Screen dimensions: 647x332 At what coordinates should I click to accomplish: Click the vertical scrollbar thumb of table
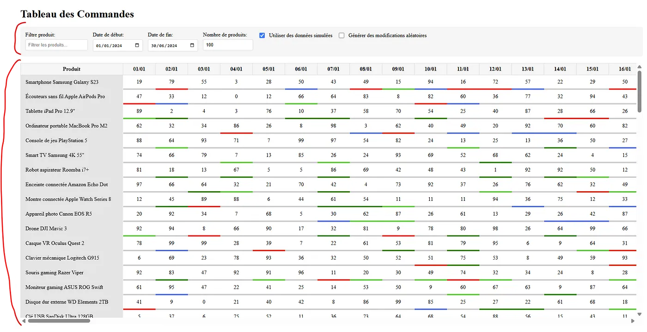tap(640, 90)
